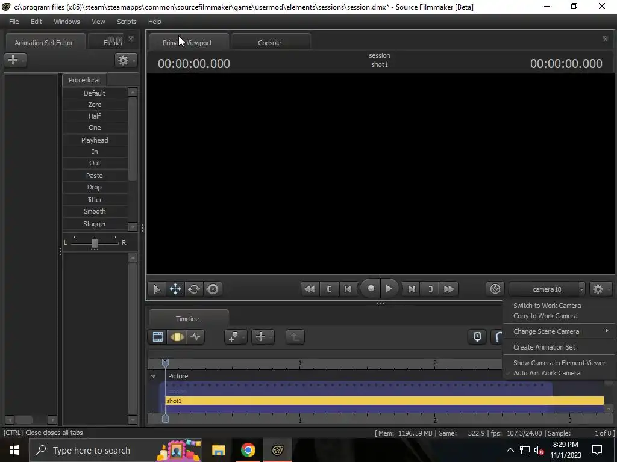Toggle Auto Aim Work Camera option

[x=547, y=373]
